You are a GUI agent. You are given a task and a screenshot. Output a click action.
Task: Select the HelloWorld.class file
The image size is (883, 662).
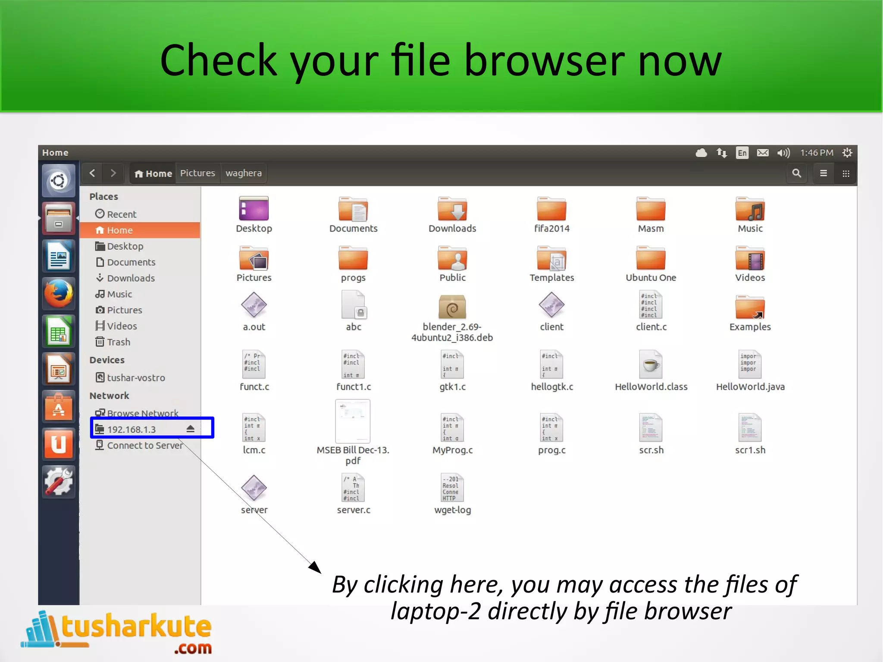[x=651, y=370]
